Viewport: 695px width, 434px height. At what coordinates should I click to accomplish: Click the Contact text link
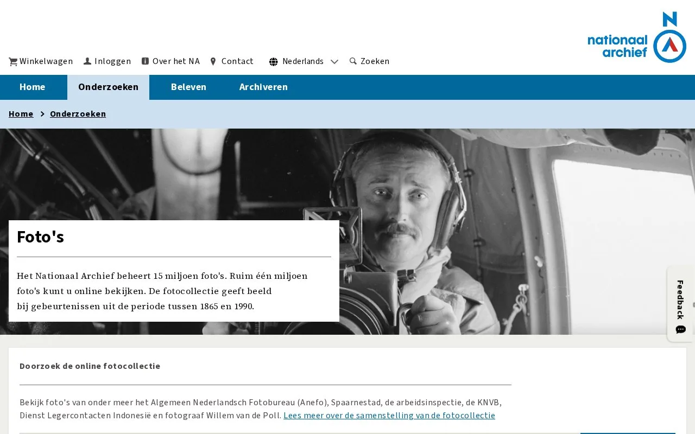pos(237,61)
